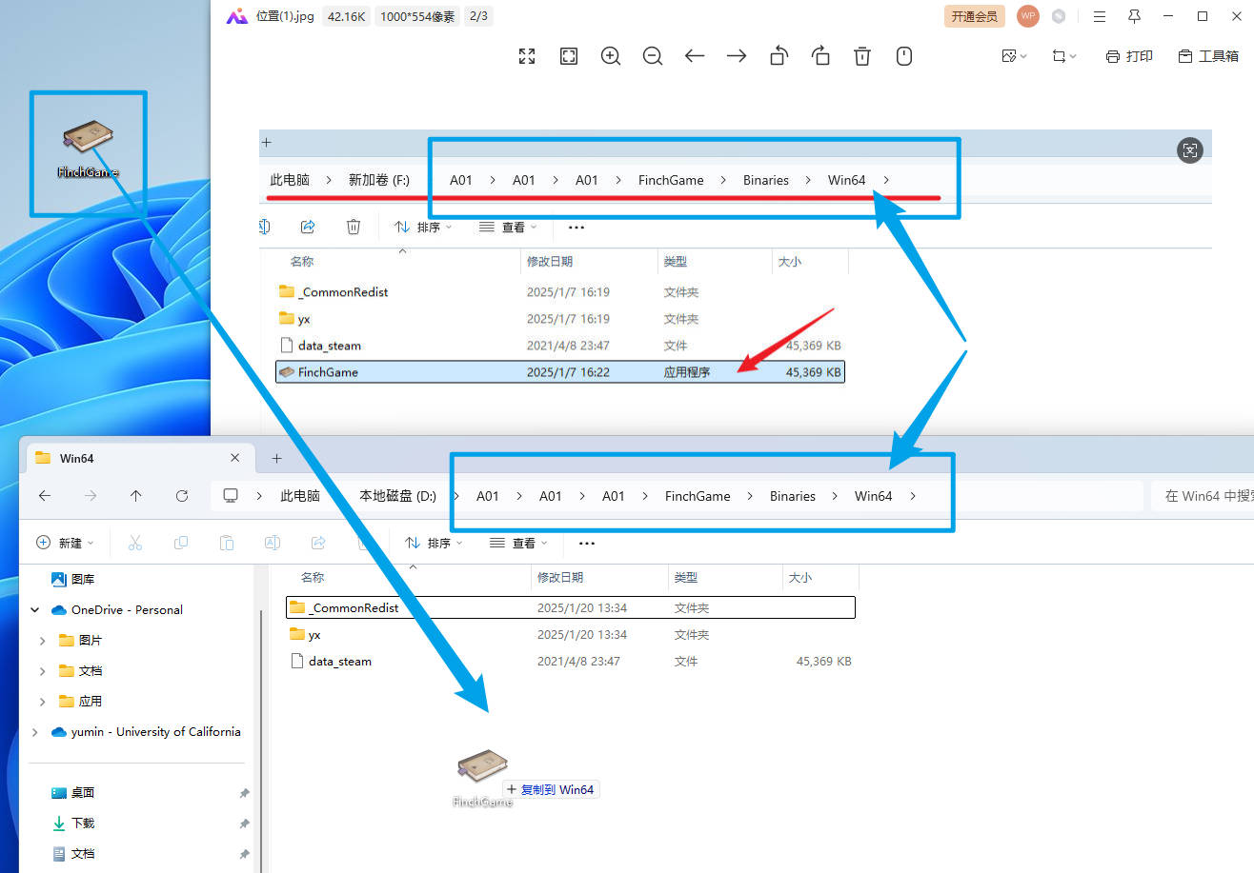Expand yumin - University of California node
The image size is (1254, 873).
point(35,732)
